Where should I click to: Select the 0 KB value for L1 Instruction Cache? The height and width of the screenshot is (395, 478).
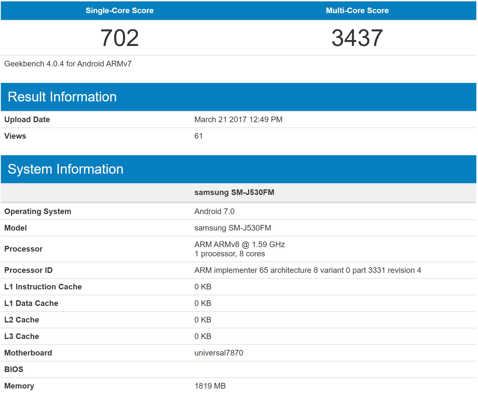click(203, 287)
